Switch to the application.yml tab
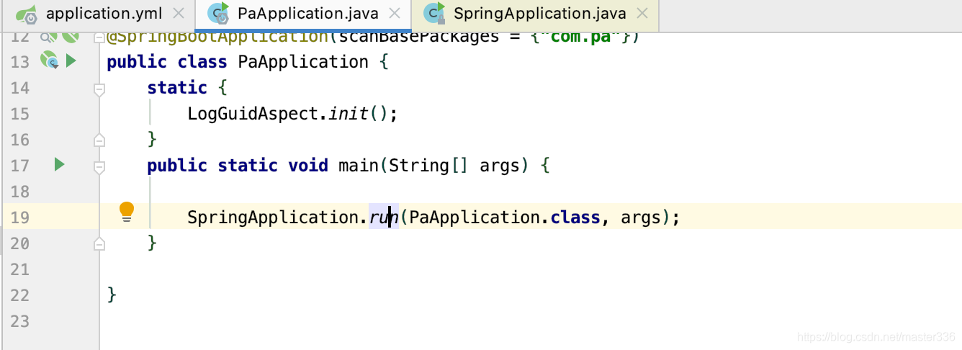Image resolution: width=962 pixels, height=350 pixels. tap(97, 14)
